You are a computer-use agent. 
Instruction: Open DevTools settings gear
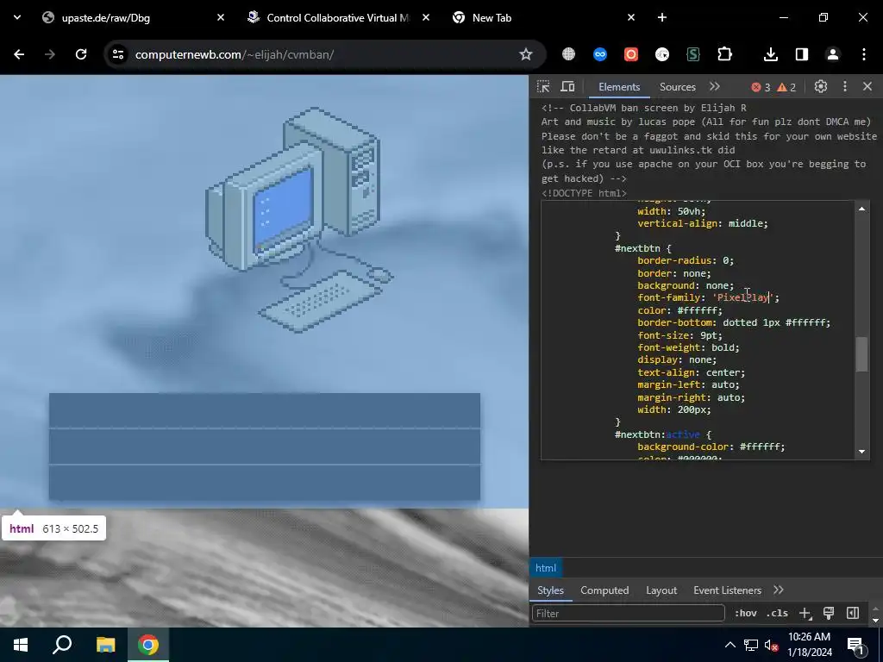pos(821,87)
